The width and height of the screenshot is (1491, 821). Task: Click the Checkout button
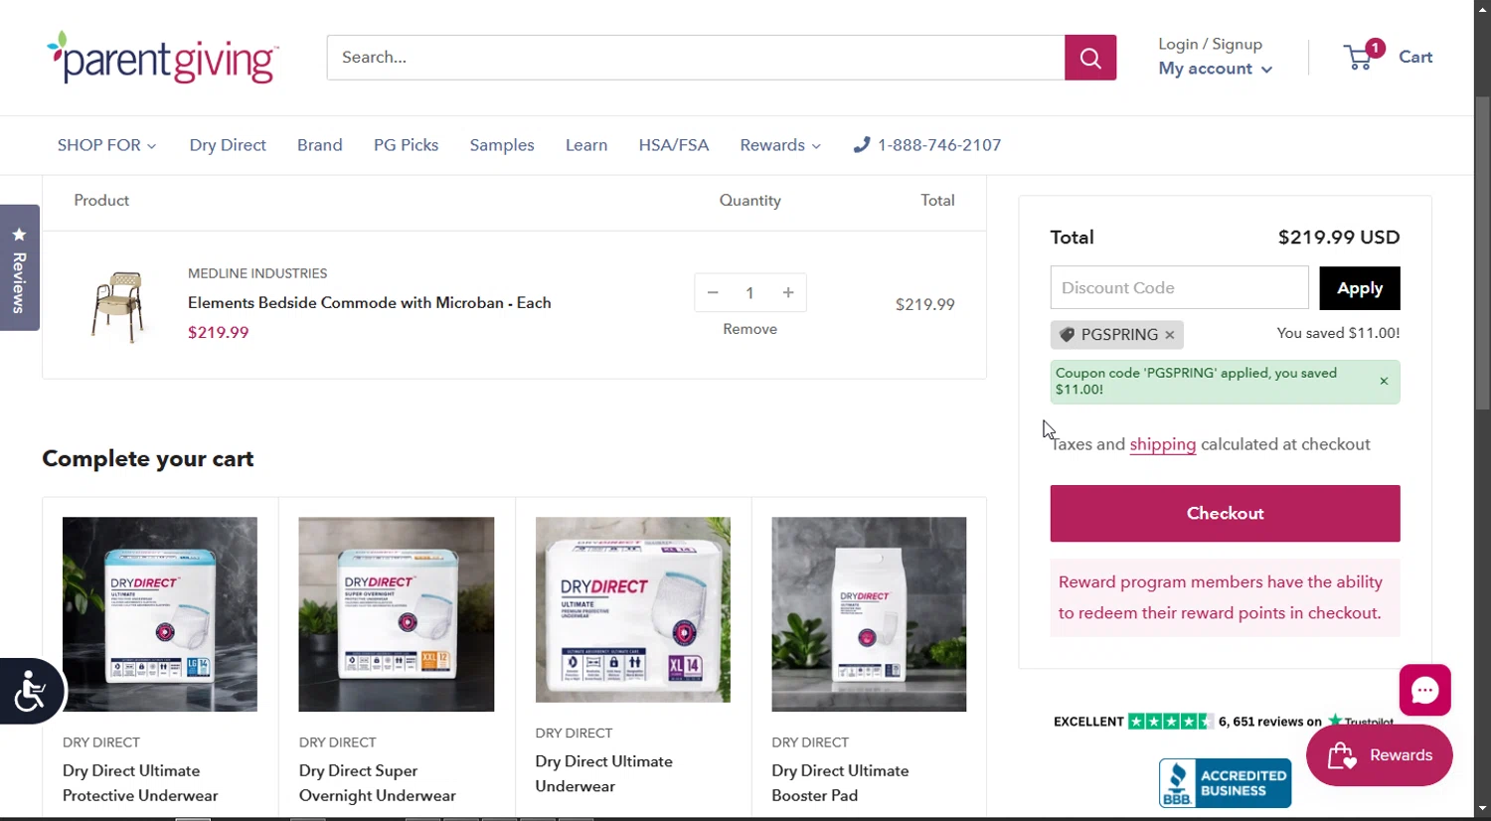click(x=1225, y=514)
